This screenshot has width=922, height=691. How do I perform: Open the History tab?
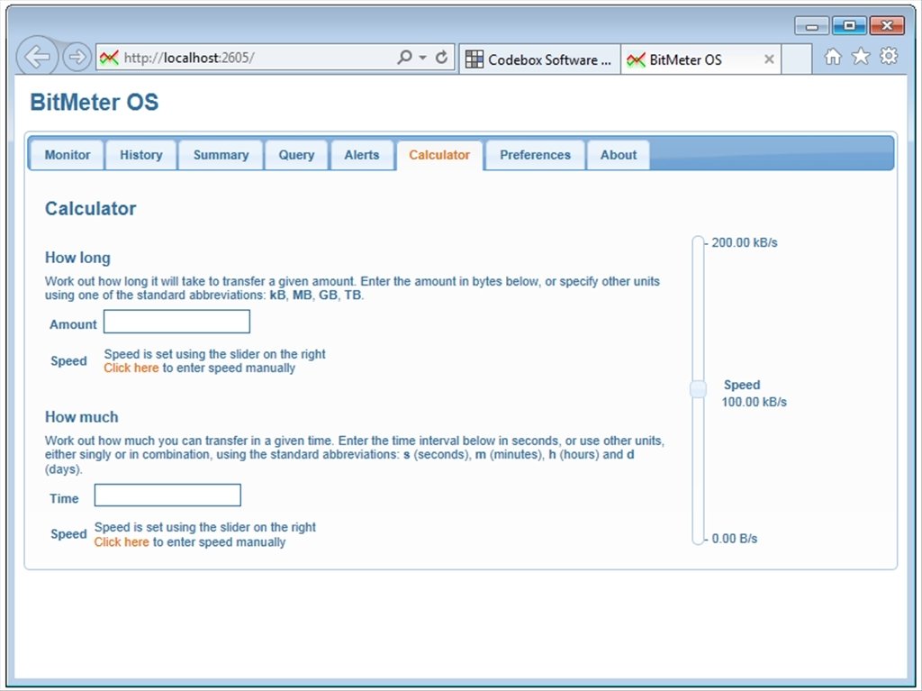pyautogui.click(x=141, y=155)
